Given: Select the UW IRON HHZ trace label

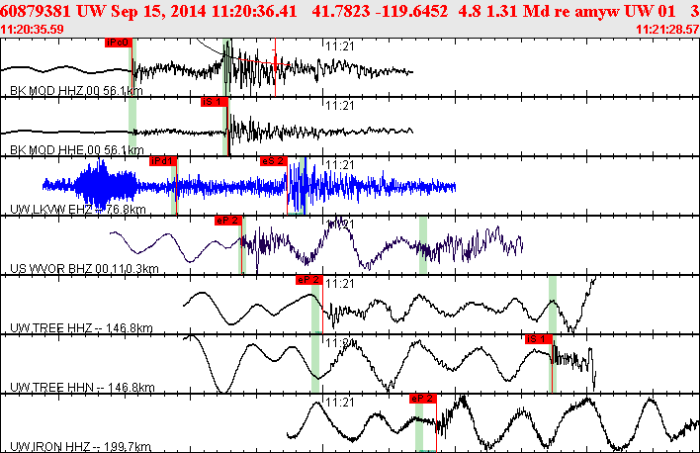Looking at the screenshot, I should 80,446.
